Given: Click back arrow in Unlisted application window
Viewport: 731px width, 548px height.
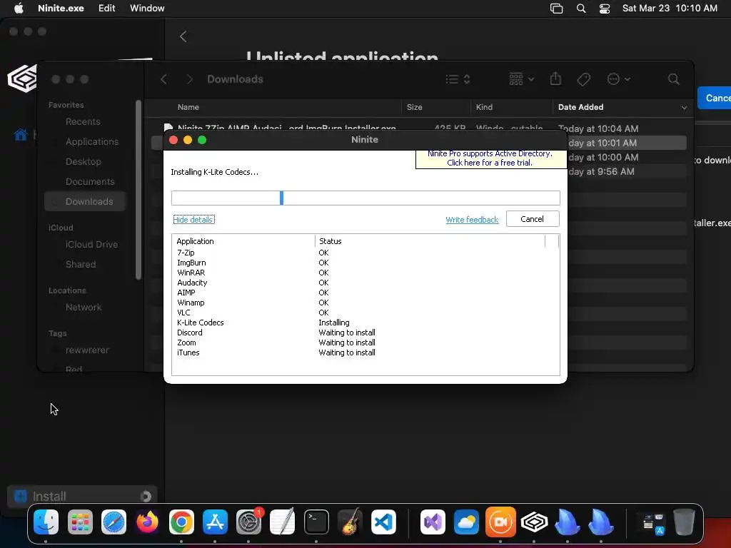Looking at the screenshot, I should click(x=183, y=37).
